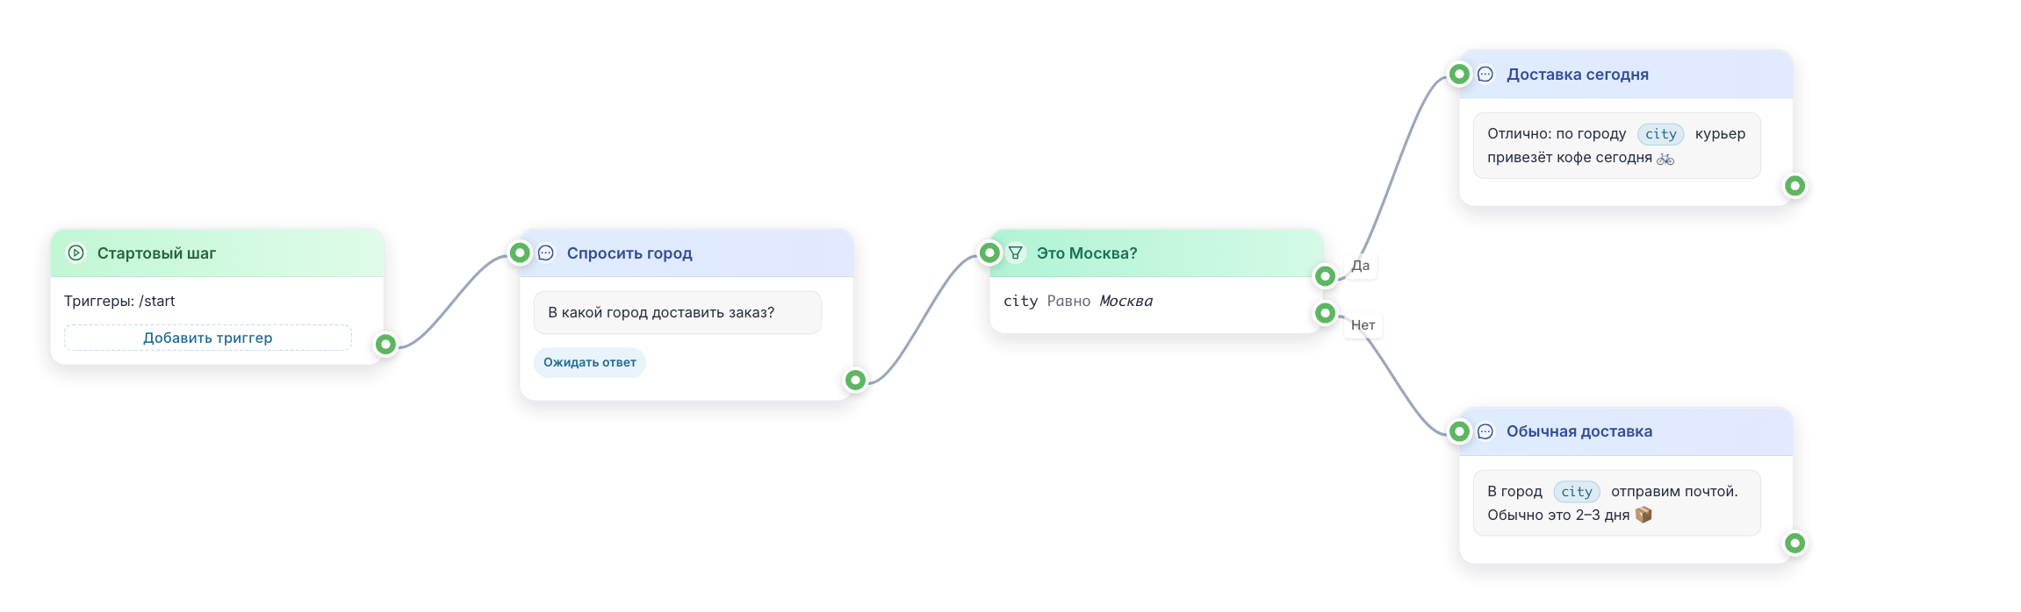Open the condition city Равно Москва
Image resolution: width=2021 pixels, height=612 pixels.
[x=1078, y=301]
